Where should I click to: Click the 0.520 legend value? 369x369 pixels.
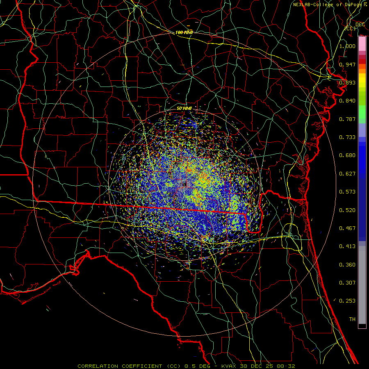(347, 210)
